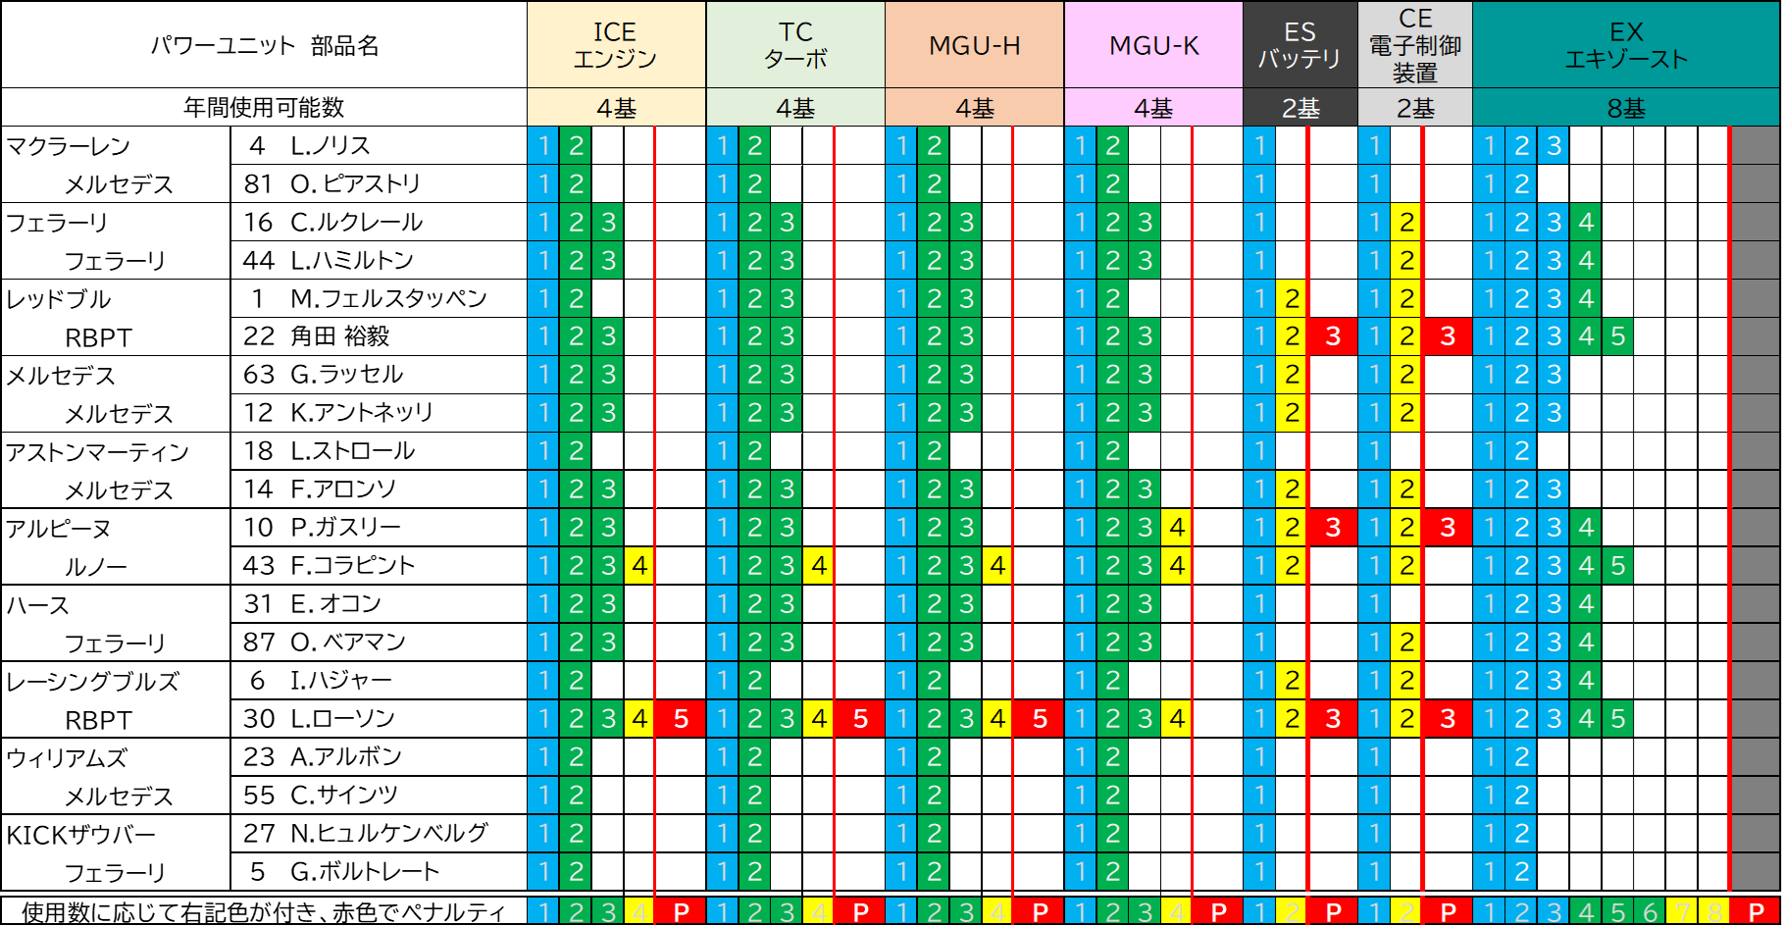Click driver name G.ラッセル

347,375
